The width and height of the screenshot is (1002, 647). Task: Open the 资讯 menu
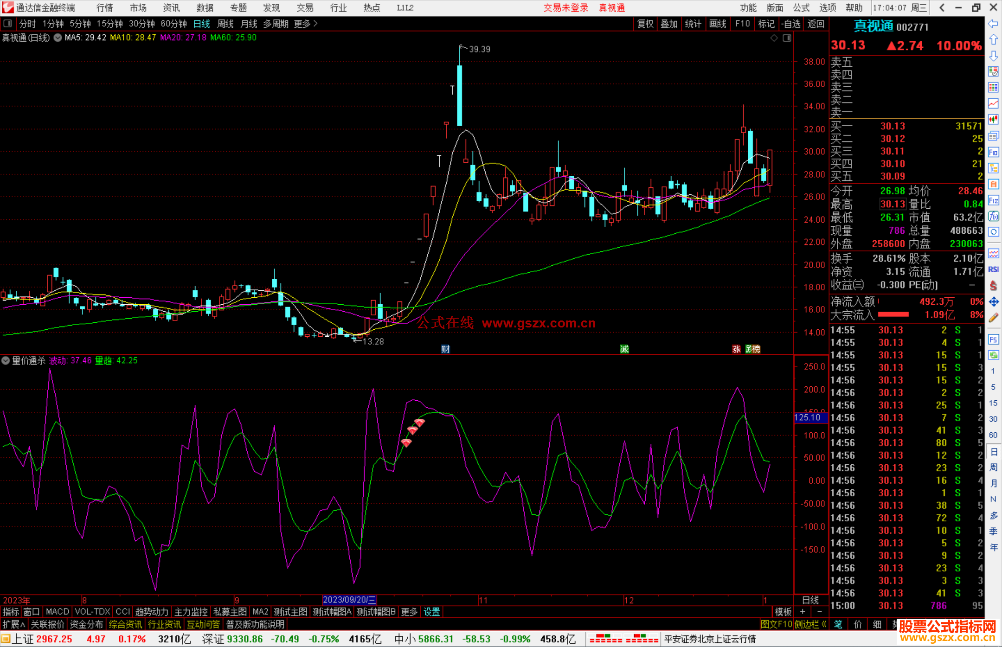tap(171, 7)
